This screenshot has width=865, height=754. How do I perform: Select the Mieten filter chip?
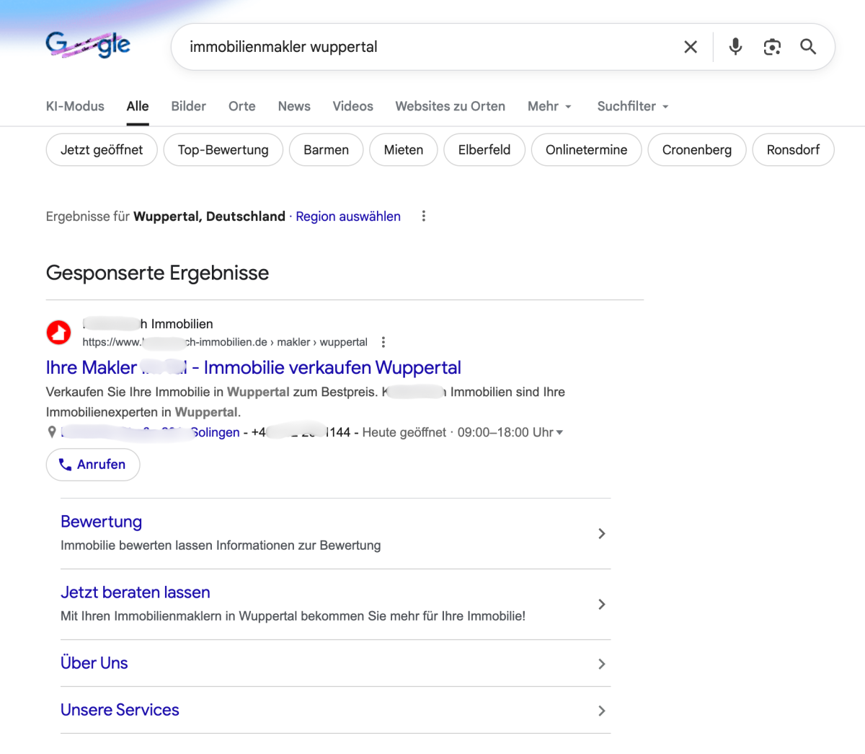pos(404,150)
